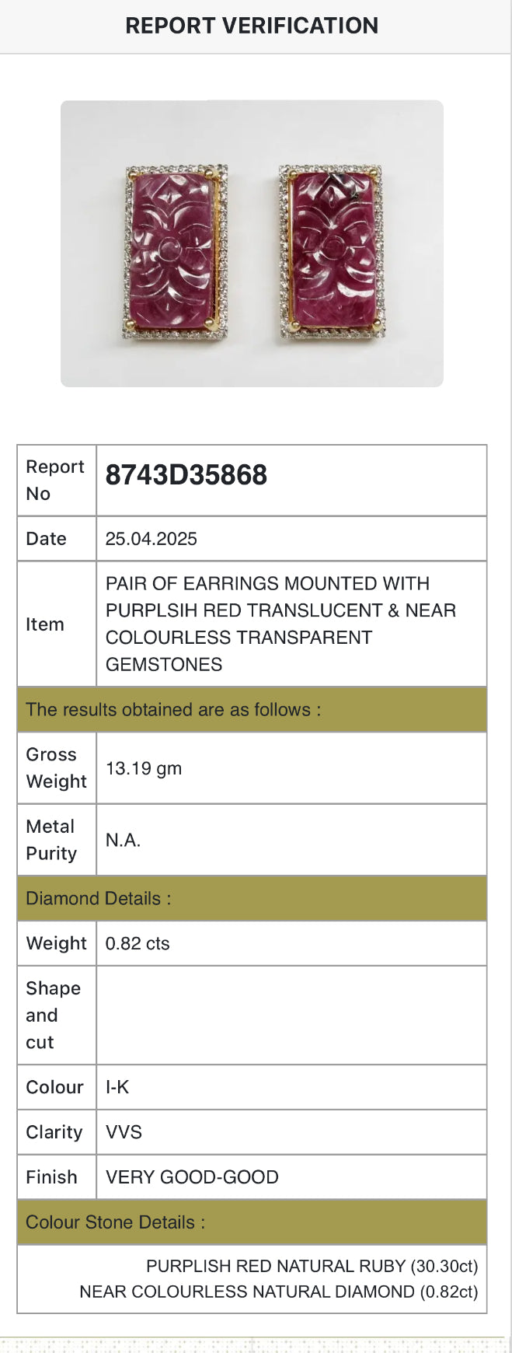Select diamond weight 0.82 cts value
512x1353 pixels.
(138, 943)
